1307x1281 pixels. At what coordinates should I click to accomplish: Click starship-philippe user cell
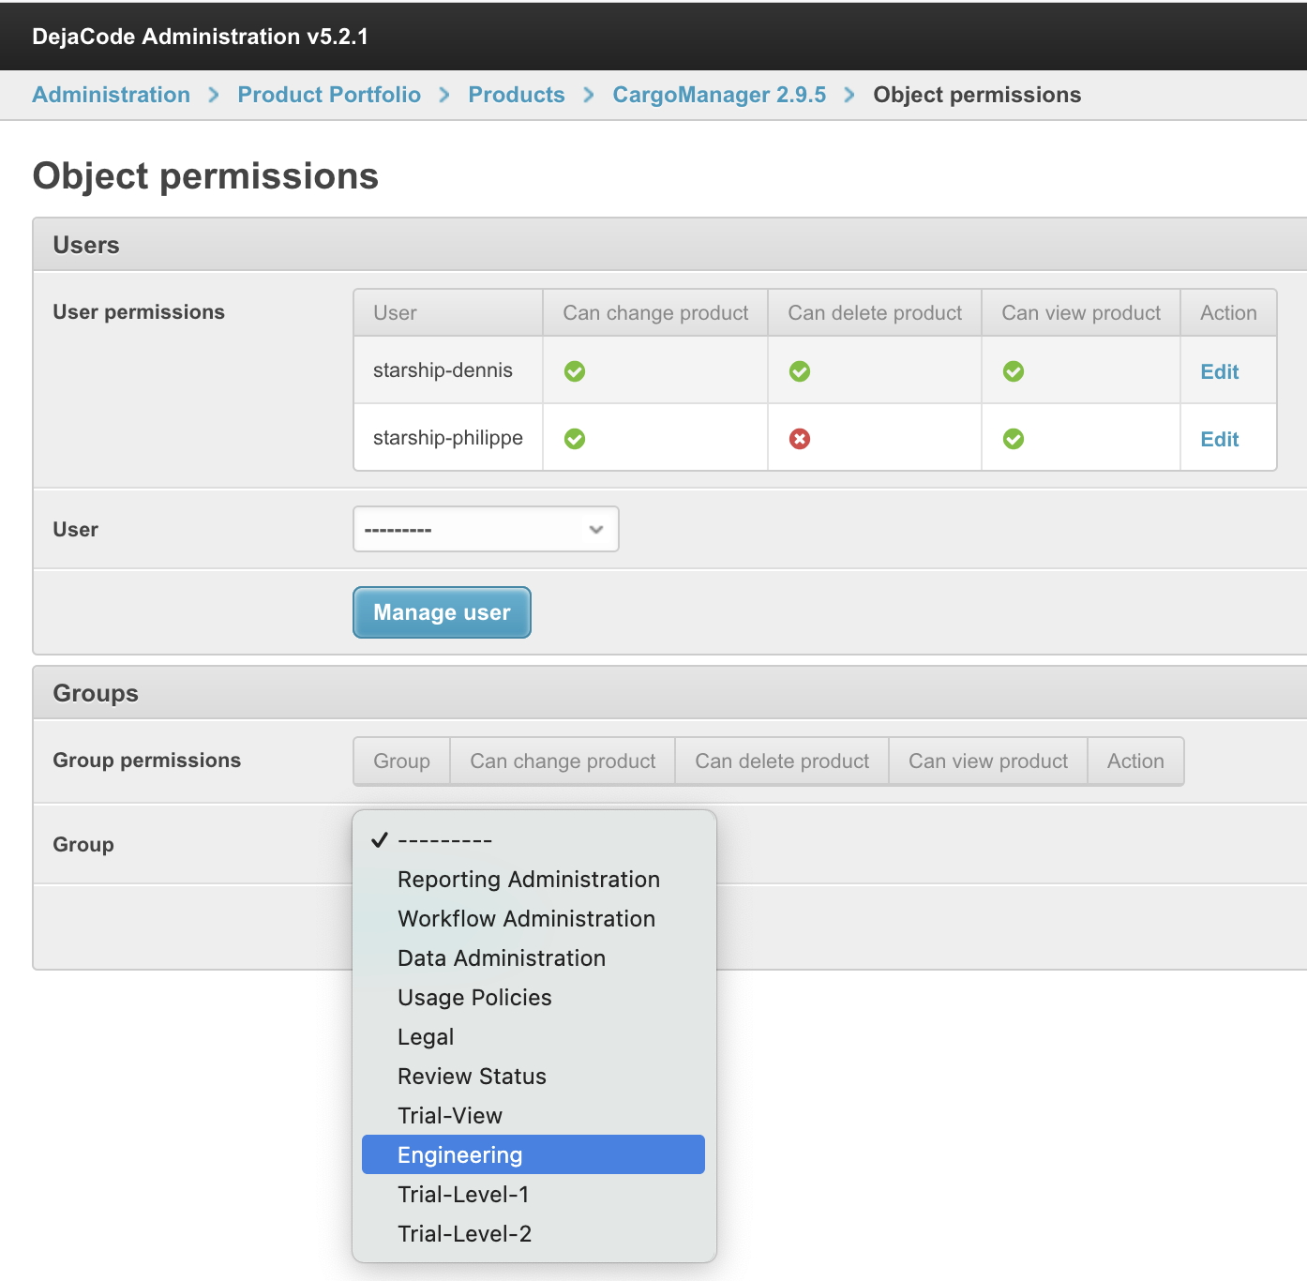pyautogui.click(x=448, y=438)
